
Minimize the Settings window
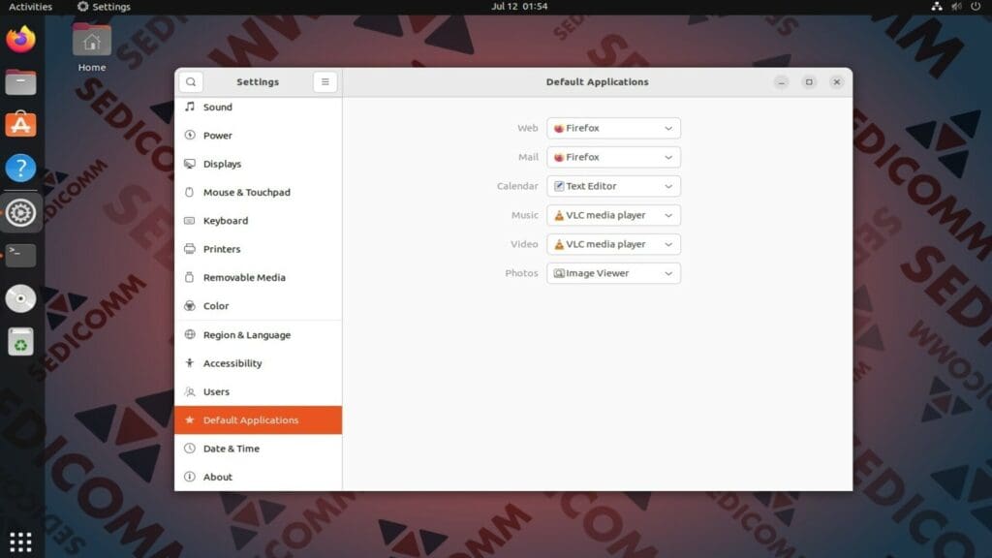pyautogui.click(x=782, y=81)
